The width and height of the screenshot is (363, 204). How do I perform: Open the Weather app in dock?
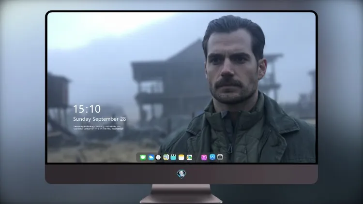[151, 157]
